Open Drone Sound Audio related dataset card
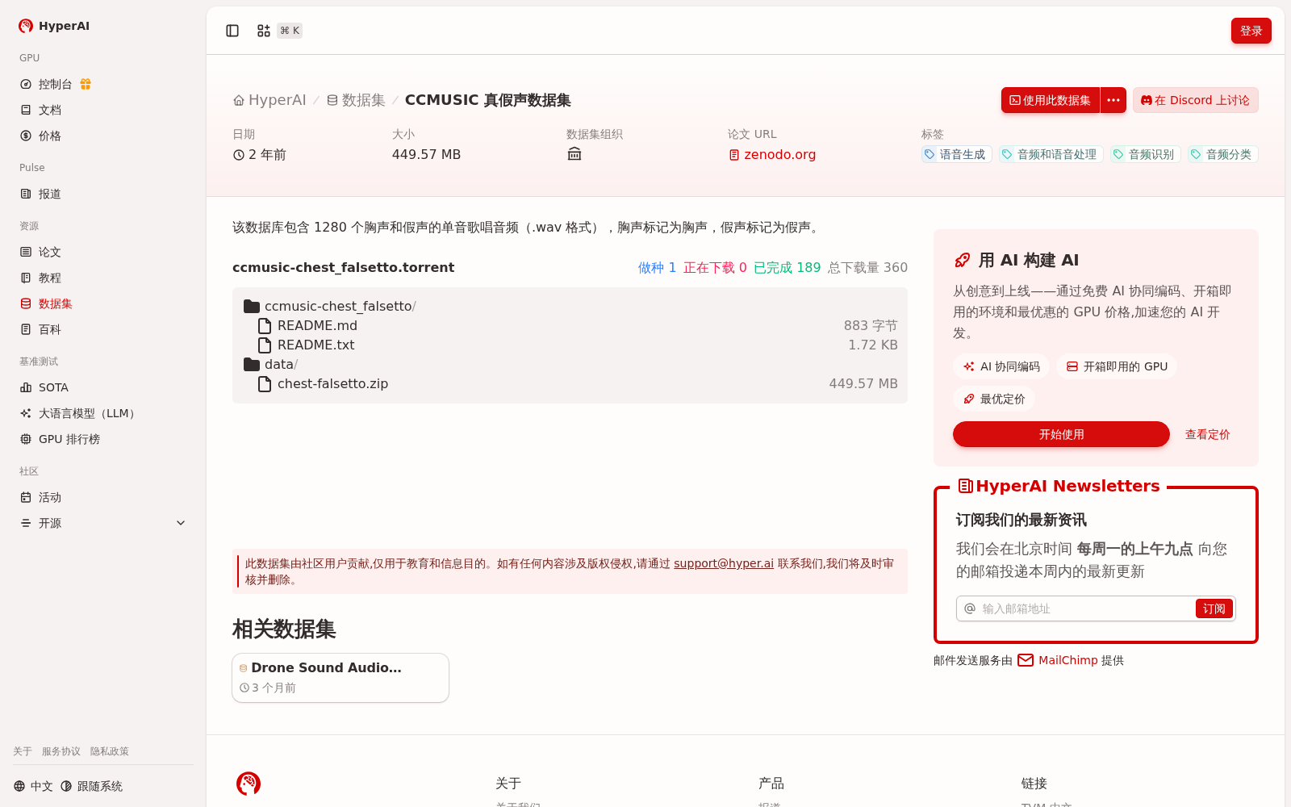 click(341, 678)
